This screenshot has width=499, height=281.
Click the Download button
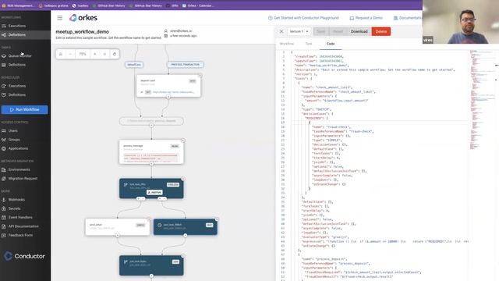[359, 31]
